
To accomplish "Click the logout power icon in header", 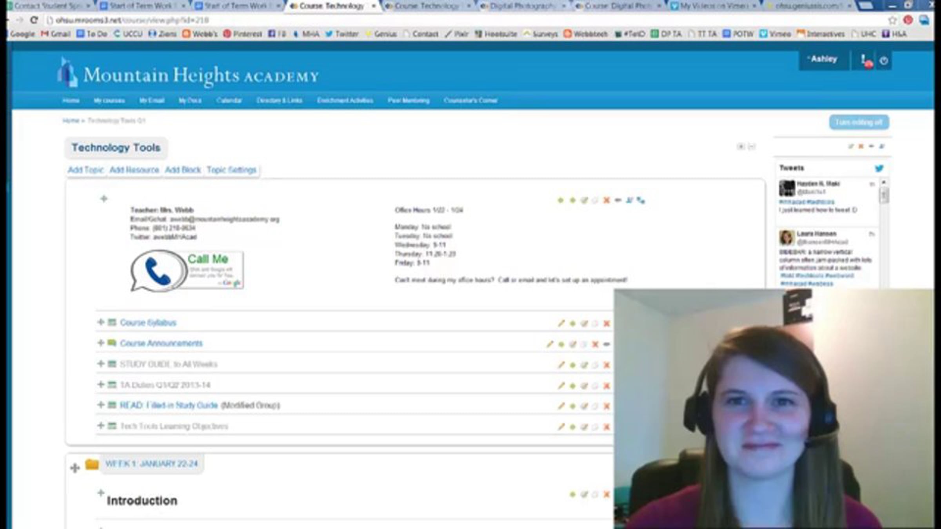I will (x=884, y=61).
